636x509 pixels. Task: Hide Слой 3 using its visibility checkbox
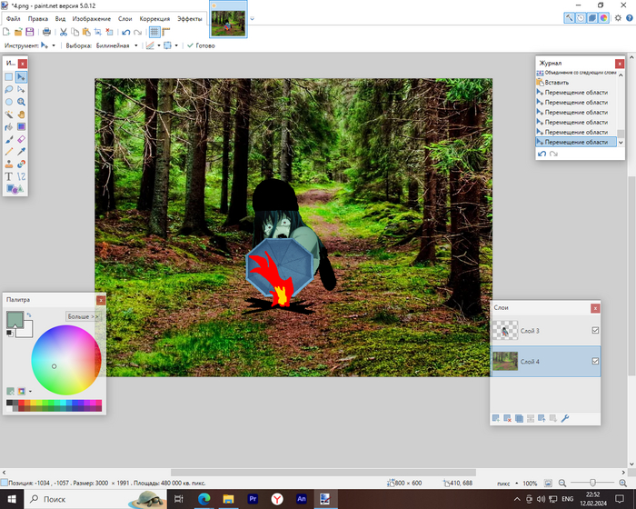[595, 331]
